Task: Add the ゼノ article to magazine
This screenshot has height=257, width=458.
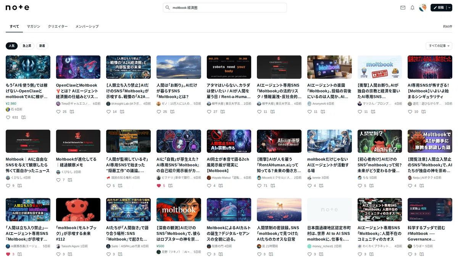Action: [x=172, y=112]
